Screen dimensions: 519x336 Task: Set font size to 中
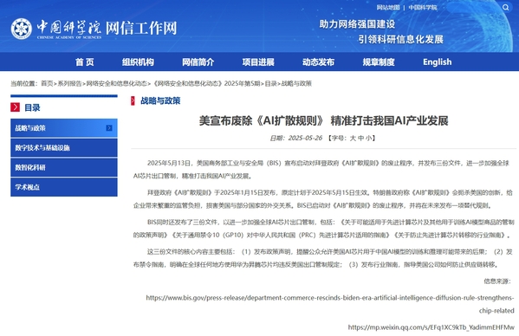pos(360,138)
